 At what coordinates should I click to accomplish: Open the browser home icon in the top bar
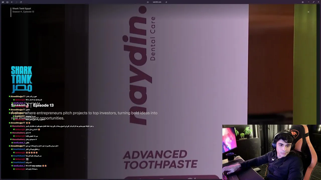tap(3, 2)
